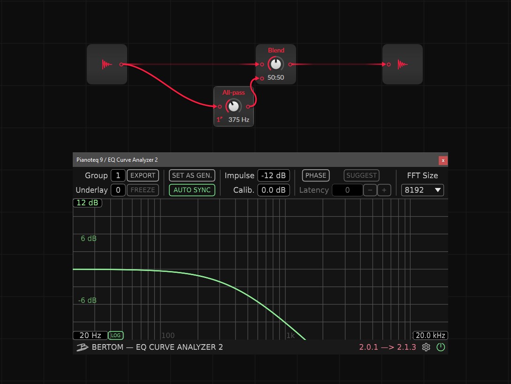511x384 pixels.
Task: Click the Bertom logo icon
Action: click(82, 347)
